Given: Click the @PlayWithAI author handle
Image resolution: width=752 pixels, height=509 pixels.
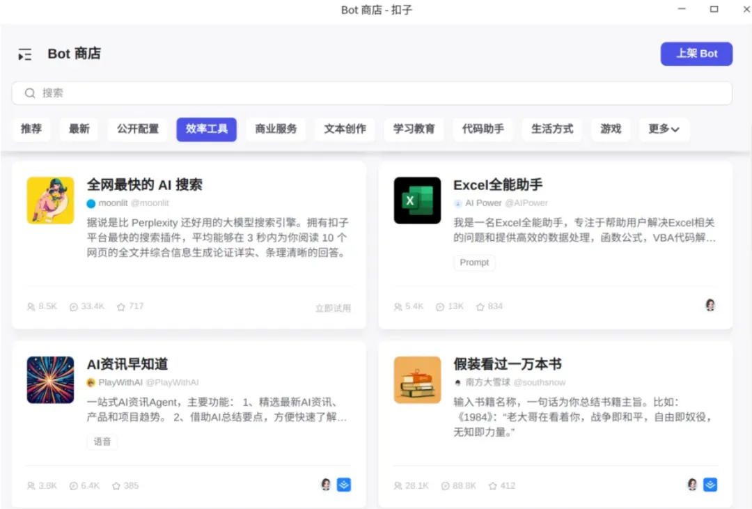Looking at the screenshot, I should pos(172,383).
